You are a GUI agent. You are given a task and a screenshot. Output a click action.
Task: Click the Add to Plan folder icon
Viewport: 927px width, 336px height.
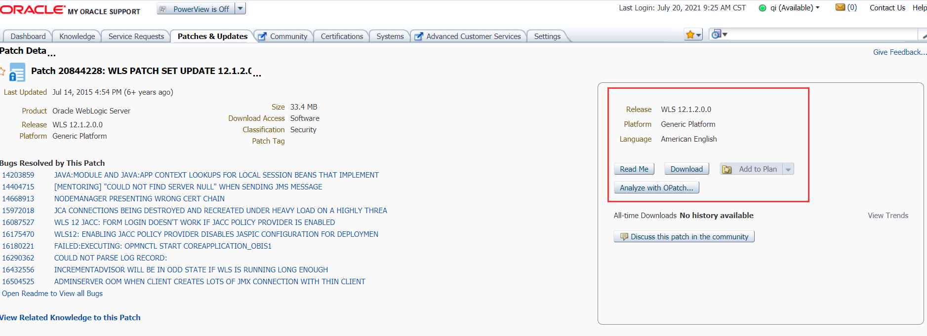click(x=727, y=169)
